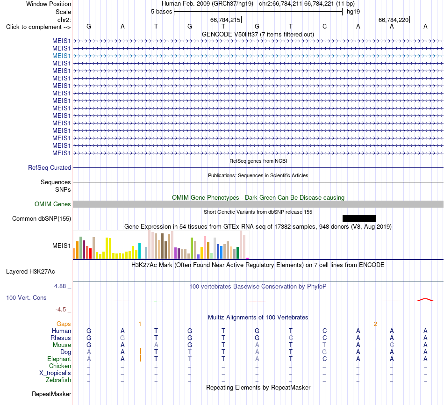Click the RefSeq Curated track label
Image resolution: width=444 pixels, height=405 pixels.
(x=50, y=167)
